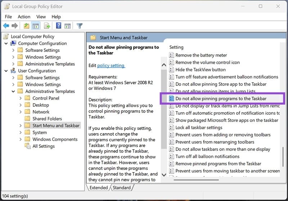Click the Back arrow toolbar icon

coord(6,26)
